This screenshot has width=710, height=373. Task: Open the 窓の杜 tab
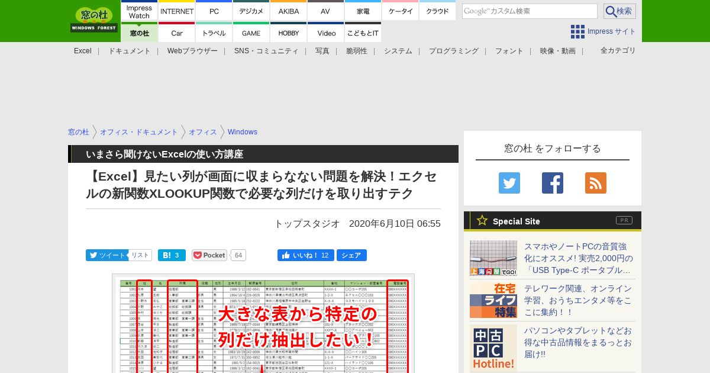[140, 33]
